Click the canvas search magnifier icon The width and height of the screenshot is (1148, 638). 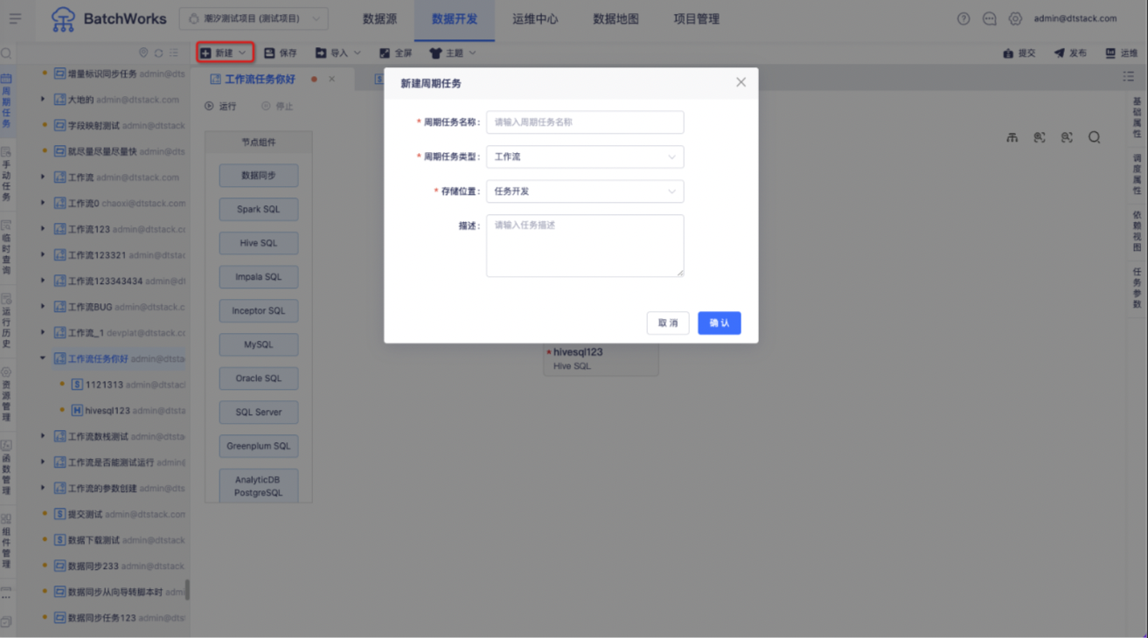click(x=1094, y=137)
